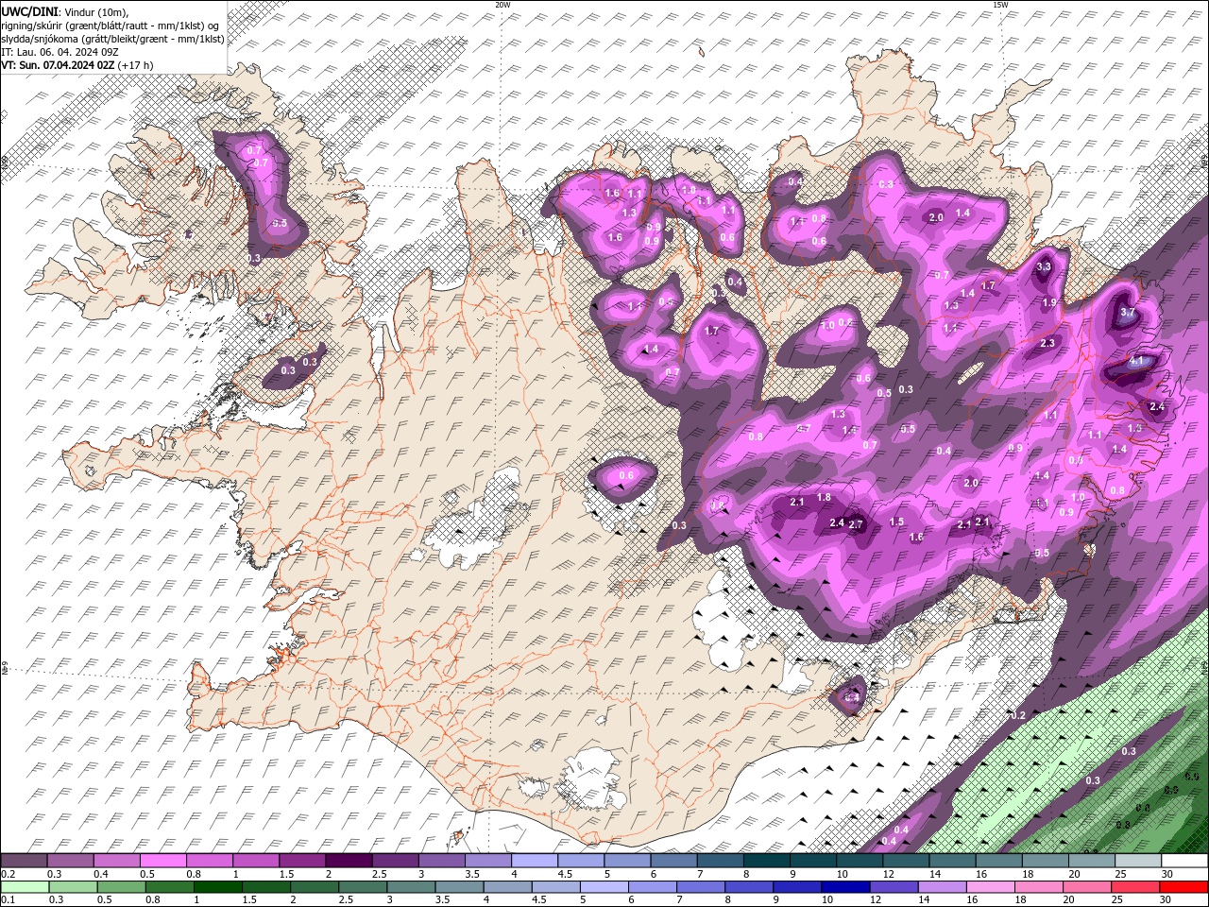This screenshot has width=1209, height=907.
Task: Click the '0.1' label in the bottom legend
Action: [x=7, y=900]
